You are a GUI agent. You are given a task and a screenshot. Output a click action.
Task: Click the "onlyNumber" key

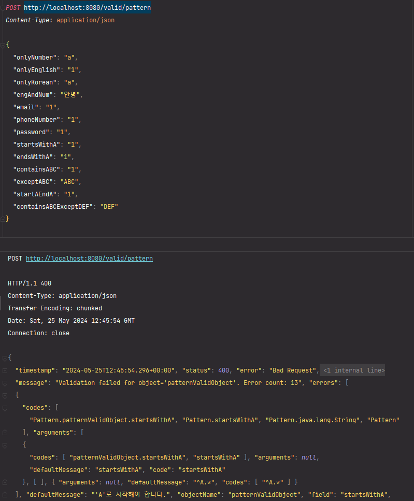[35, 58]
